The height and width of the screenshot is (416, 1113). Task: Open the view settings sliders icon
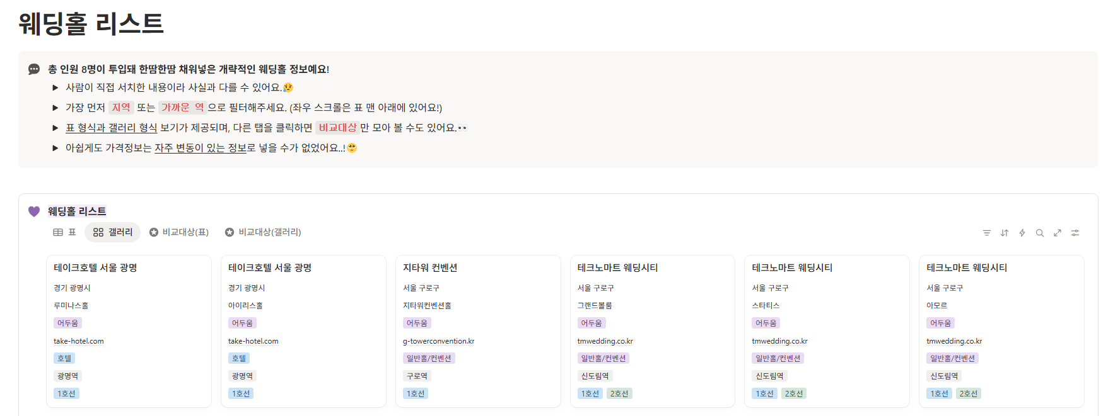pos(1075,233)
